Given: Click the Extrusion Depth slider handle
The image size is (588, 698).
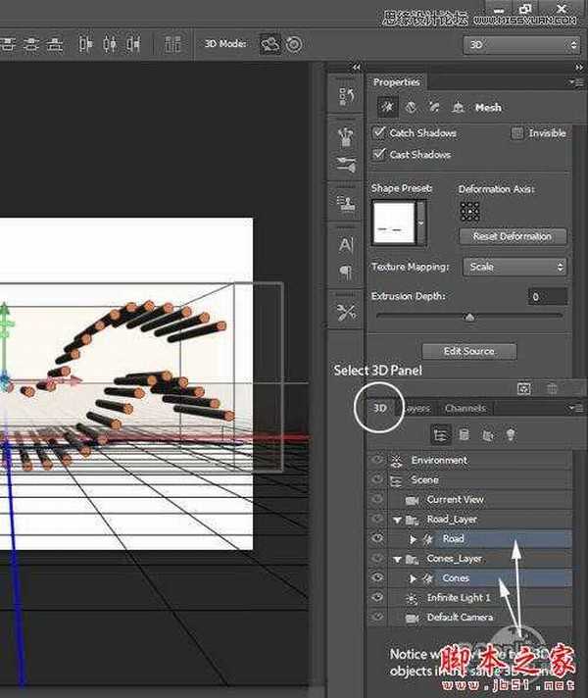Looking at the screenshot, I should [469, 317].
